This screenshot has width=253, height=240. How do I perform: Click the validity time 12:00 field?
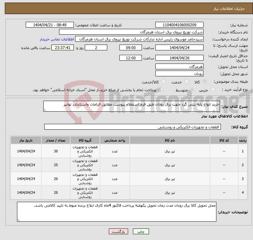pyautogui.click(x=131, y=58)
